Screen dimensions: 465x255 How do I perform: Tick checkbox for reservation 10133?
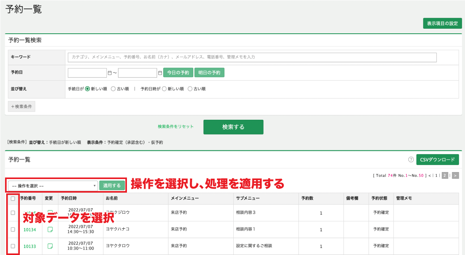pyautogui.click(x=13, y=246)
